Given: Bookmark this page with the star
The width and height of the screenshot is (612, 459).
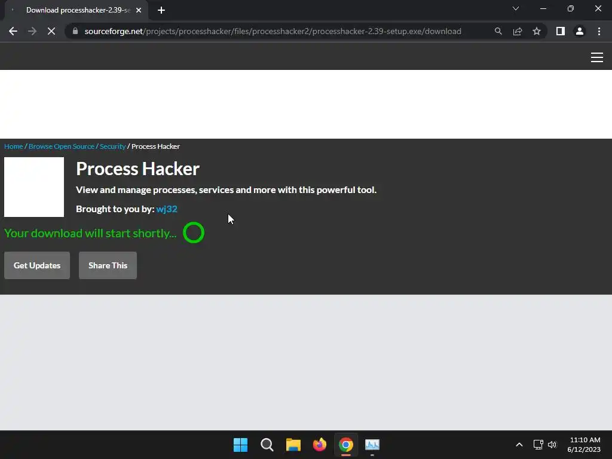Looking at the screenshot, I should (x=537, y=31).
